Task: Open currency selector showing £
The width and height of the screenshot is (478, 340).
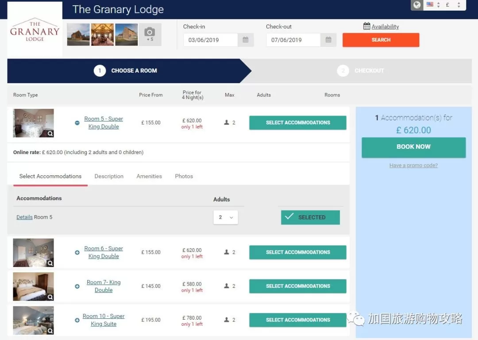Action: pyautogui.click(x=453, y=5)
